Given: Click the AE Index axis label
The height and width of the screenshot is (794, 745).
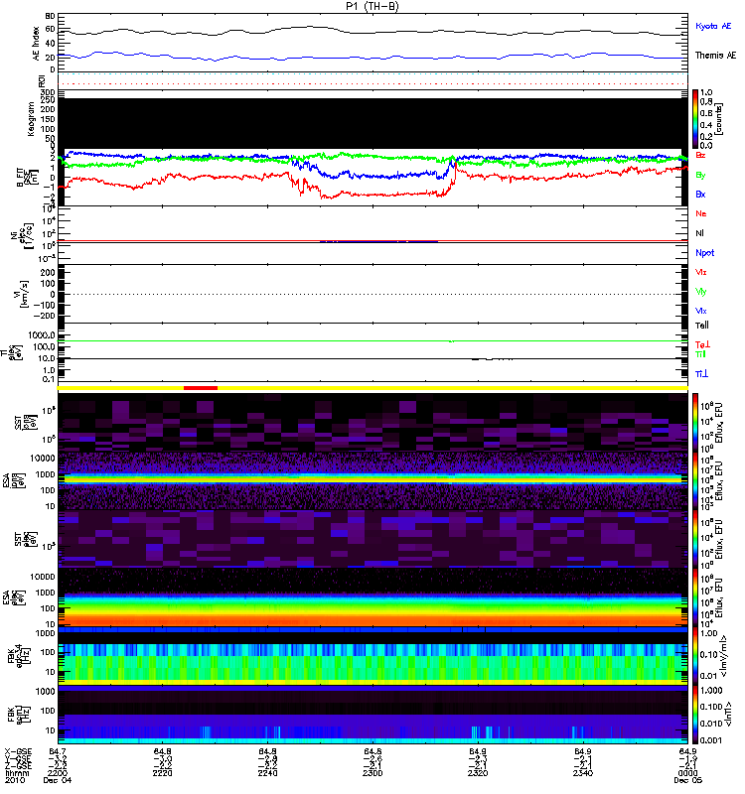Looking at the screenshot, I should click(x=36, y=44).
